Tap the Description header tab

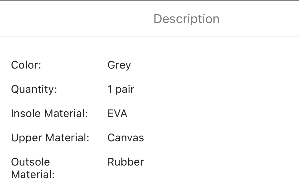(186, 19)
